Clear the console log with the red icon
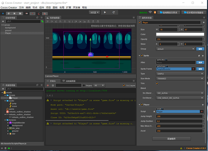This screenshot has width=208, height=151. click(x=48, y=85)
